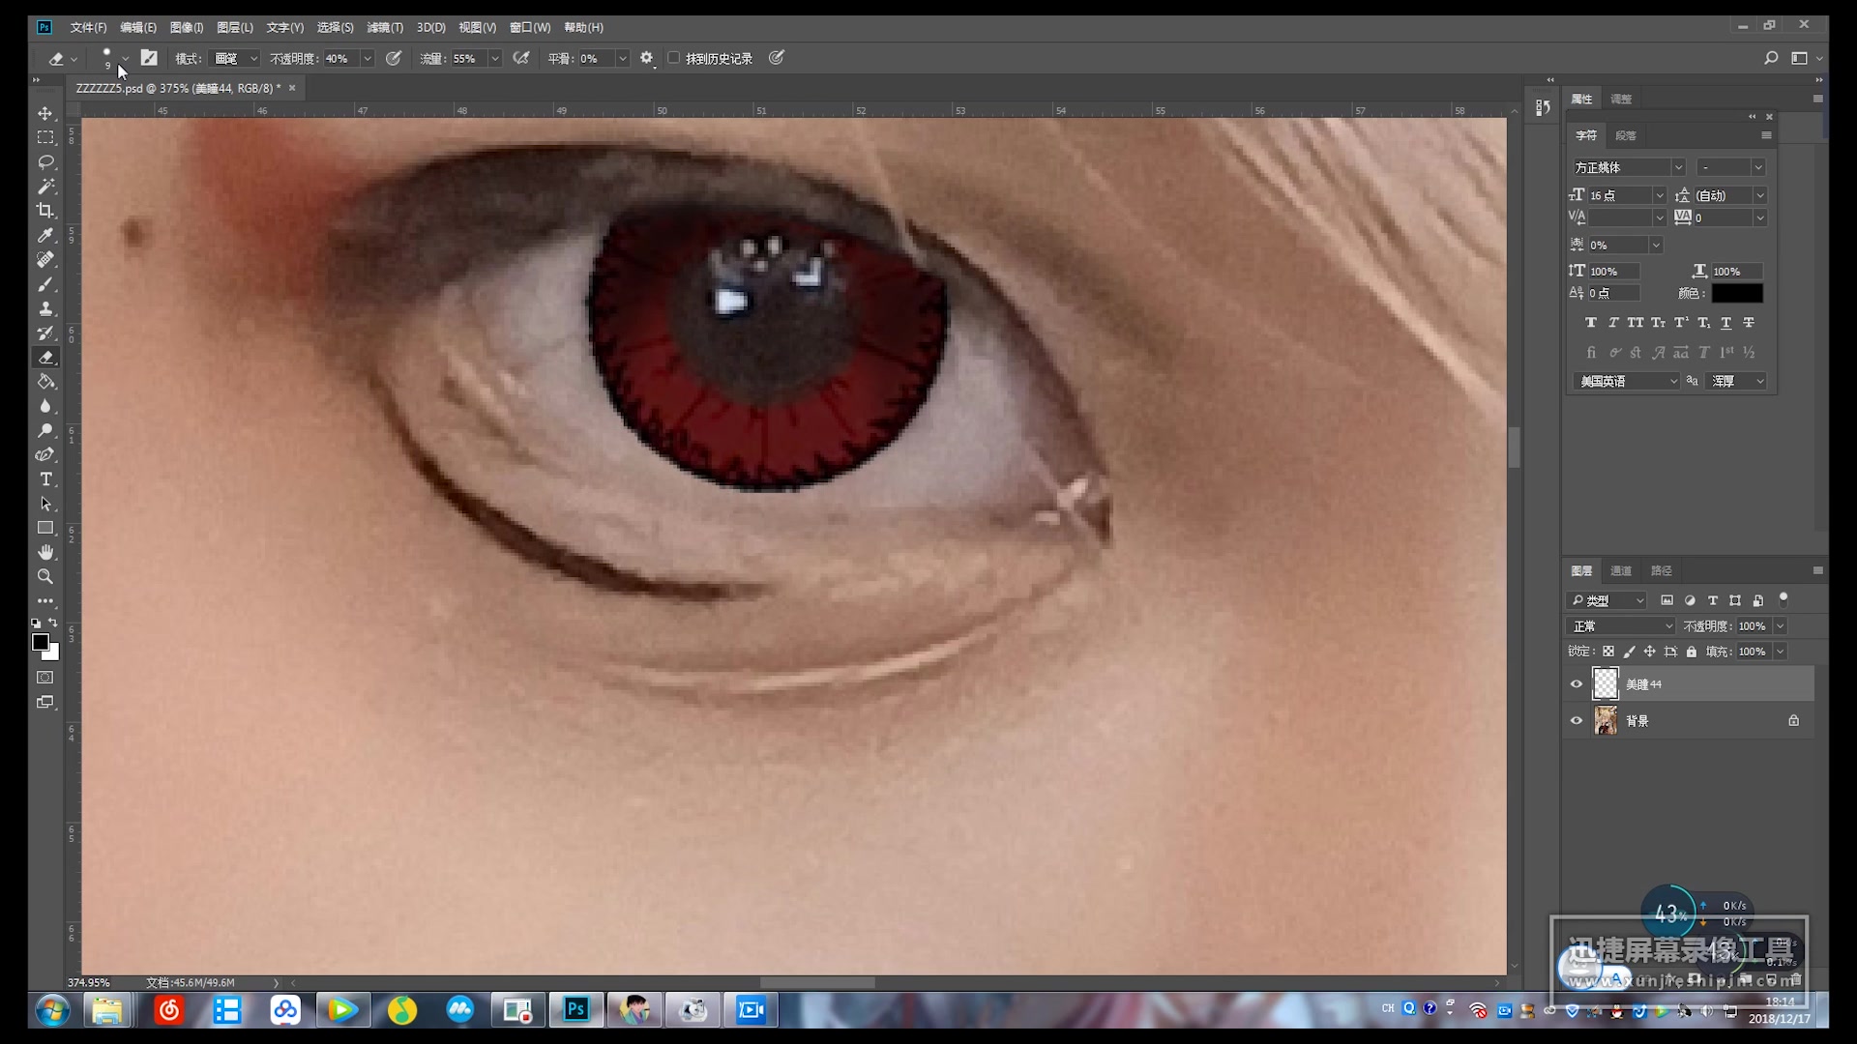Select the Zoom tool in toolbar

point(45,576)
